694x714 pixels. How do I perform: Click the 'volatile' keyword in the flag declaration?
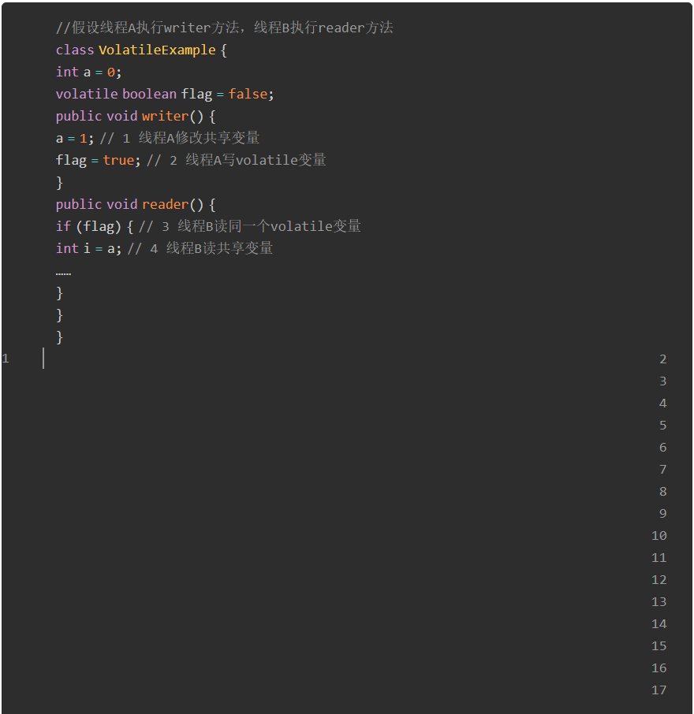(87, 94)
